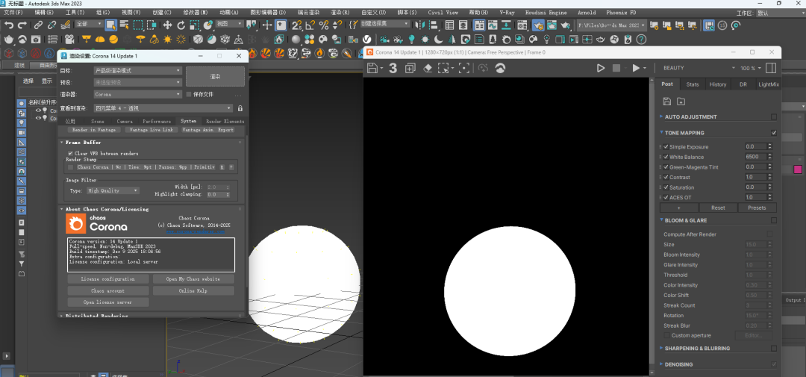Enable the Bloom & Glare checkbox

point(773,220)
